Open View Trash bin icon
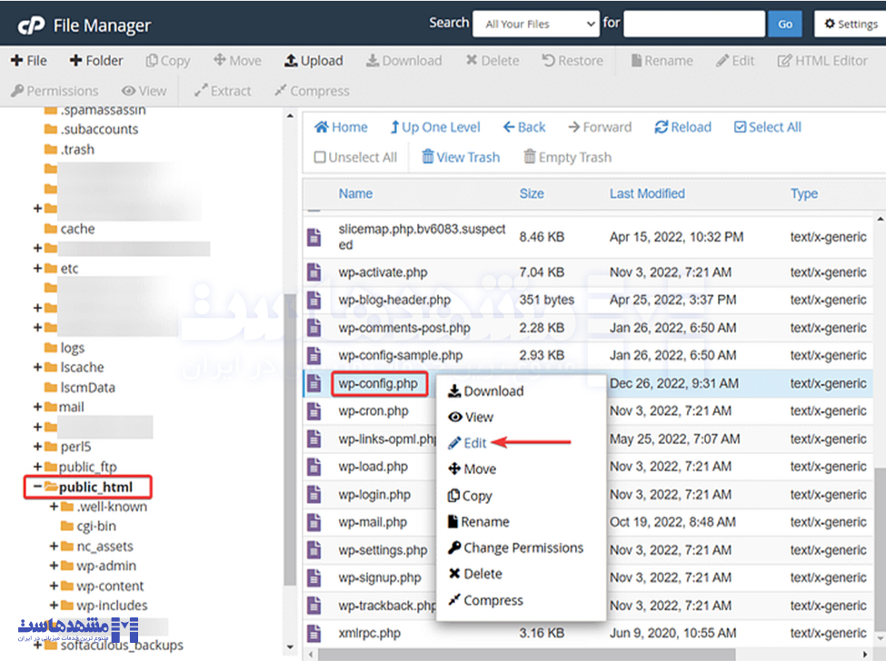This screenshot has width=886, height=661. (x=428, y=157)
